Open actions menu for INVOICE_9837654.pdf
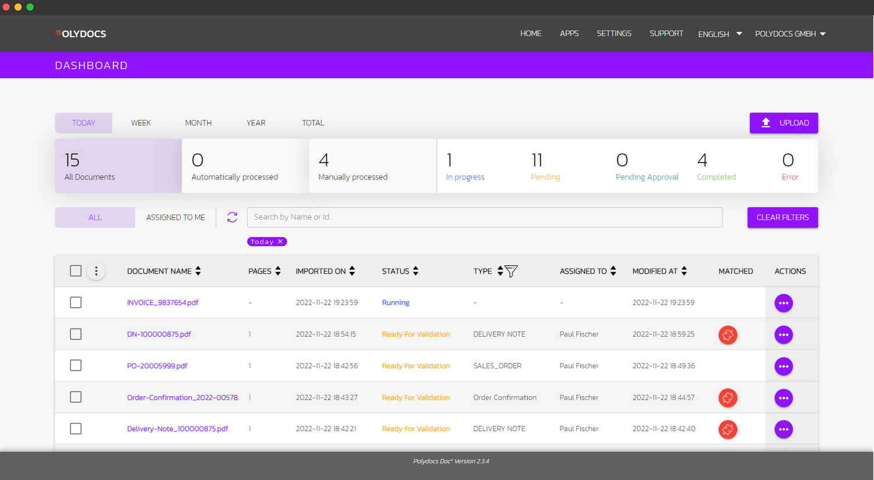The height and width of the screenshot is (480, 874). click(x=784, y=302)
